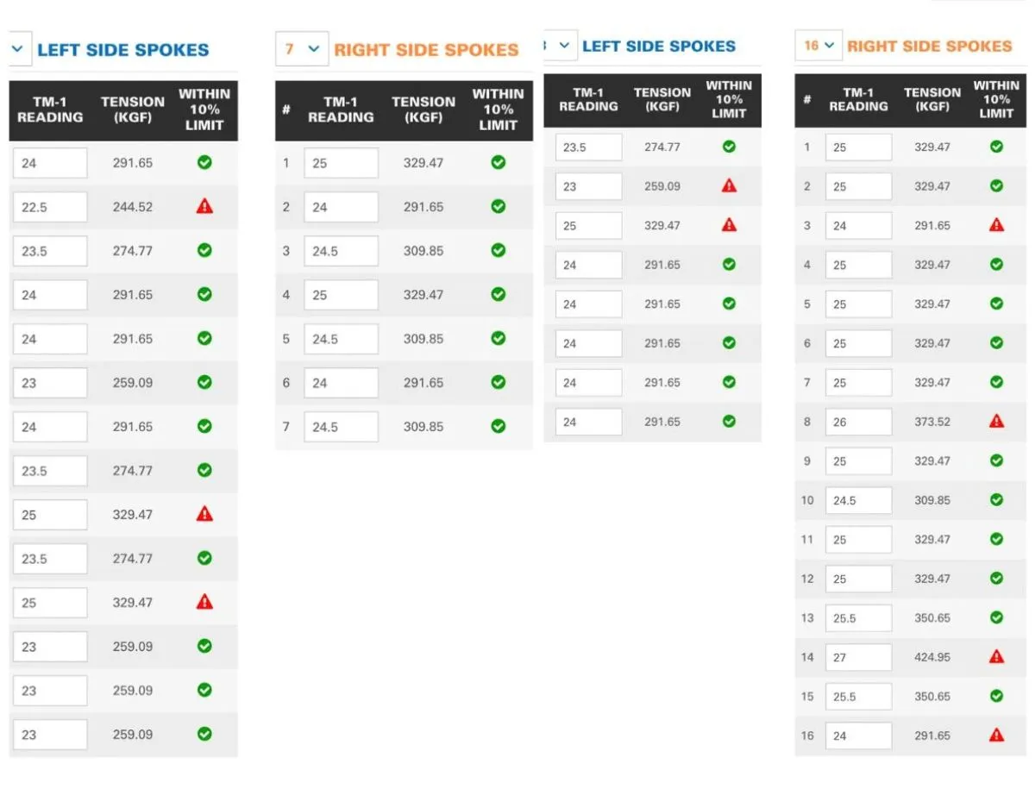Click the RIGHT SIDE SPOKES heading beside the 7 dropdown
Screen dimensions: 1035x789
426,50
